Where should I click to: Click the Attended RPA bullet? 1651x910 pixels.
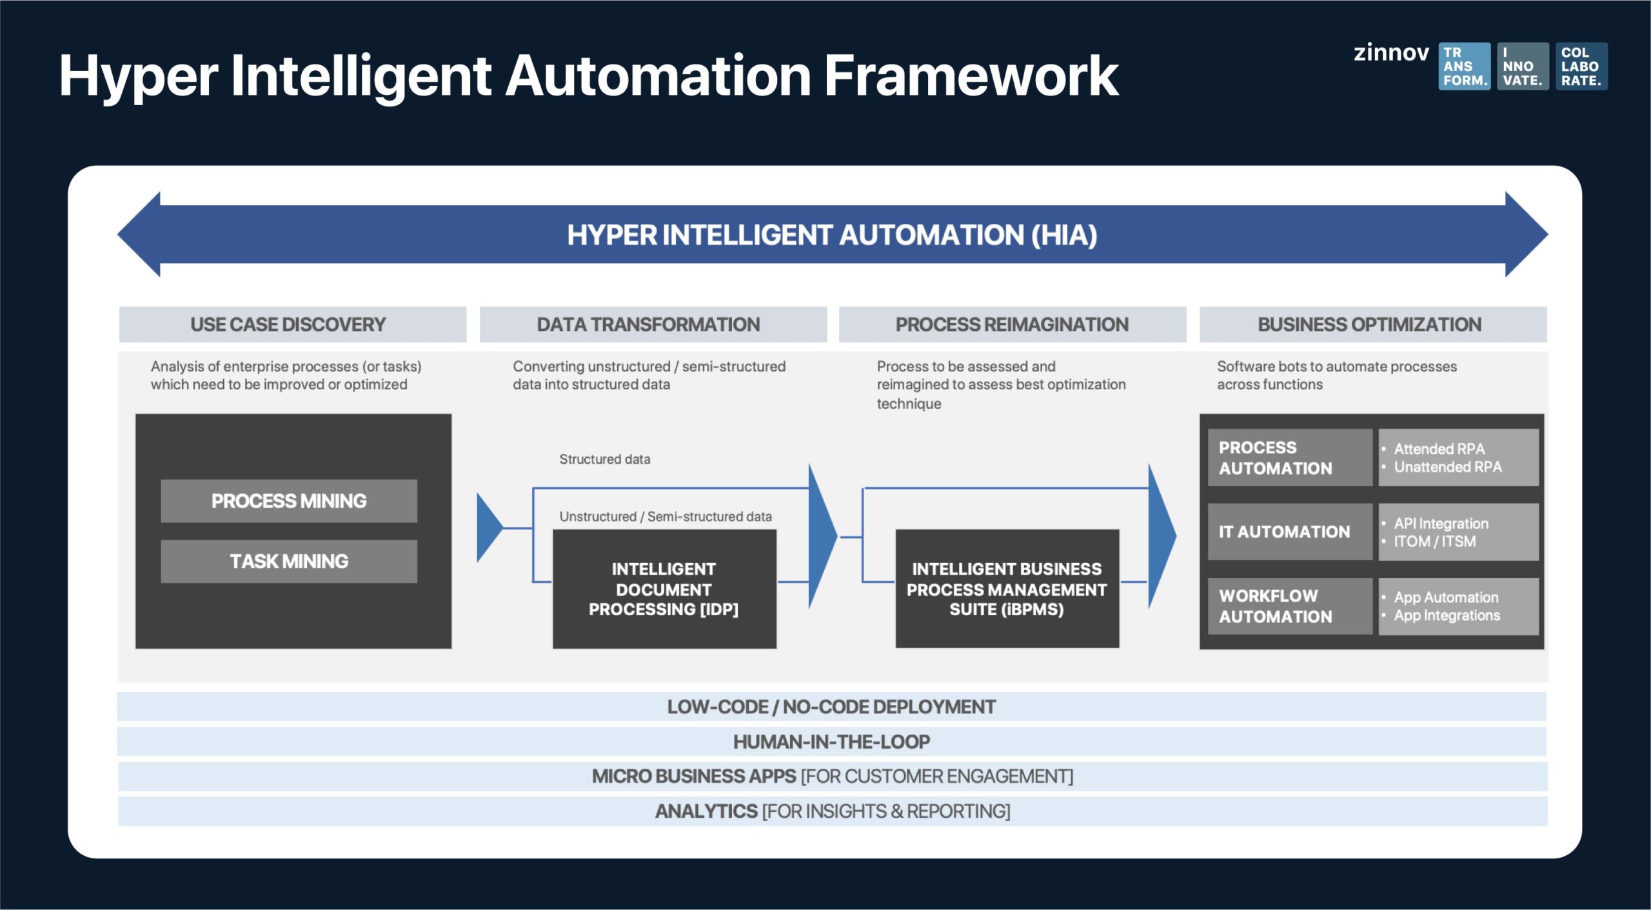coord(1438,449)
